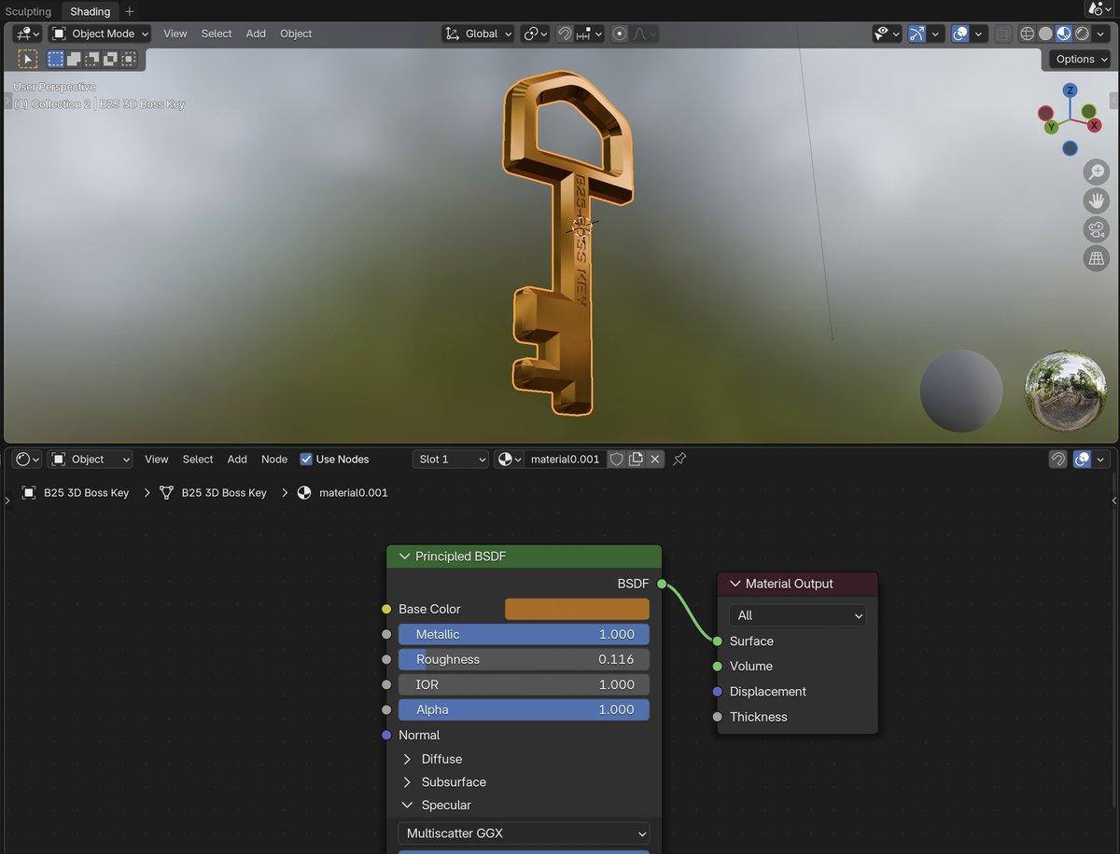This screenshot has height=854, width=1120.
Task: Click the material0.001 name field to rename
Action: pos(565,459)
